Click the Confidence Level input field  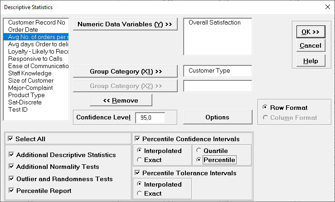pyautogui.click(x=150, y=118)
